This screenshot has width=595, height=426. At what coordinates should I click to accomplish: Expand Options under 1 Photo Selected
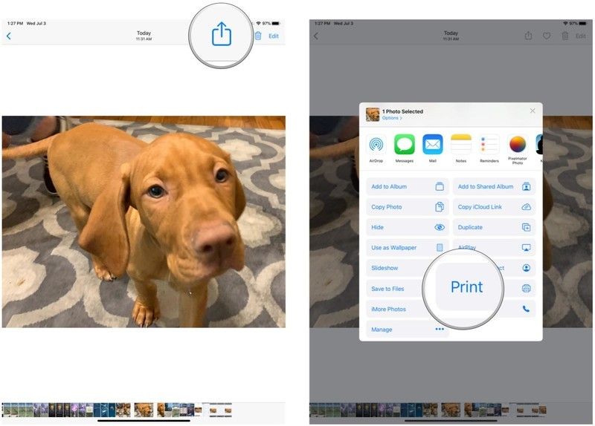click(392, 118)
